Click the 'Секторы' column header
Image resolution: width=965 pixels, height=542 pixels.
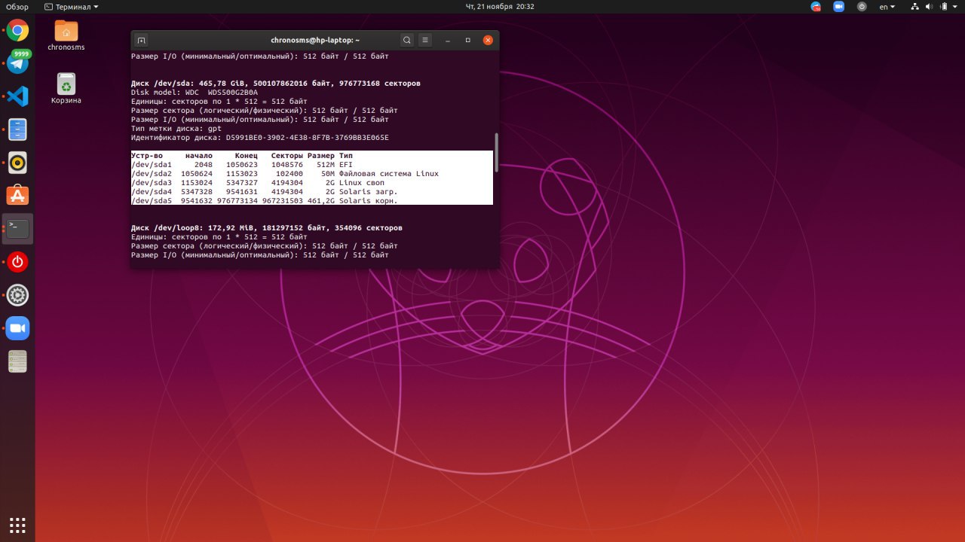click(x=287, y=155)
